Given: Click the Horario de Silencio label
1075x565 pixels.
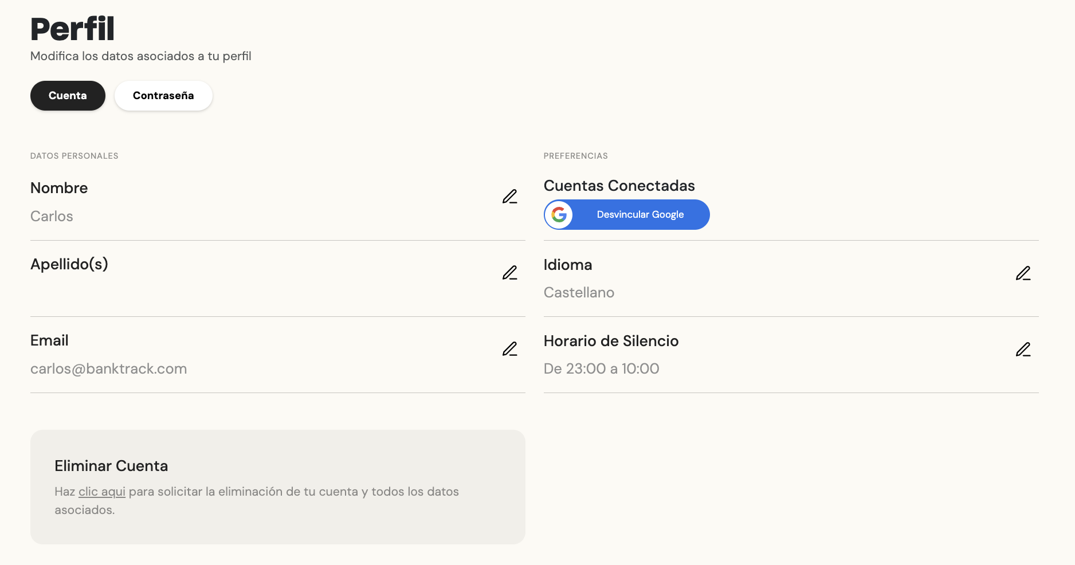Looking at the screenshot, I should point(611,341).
